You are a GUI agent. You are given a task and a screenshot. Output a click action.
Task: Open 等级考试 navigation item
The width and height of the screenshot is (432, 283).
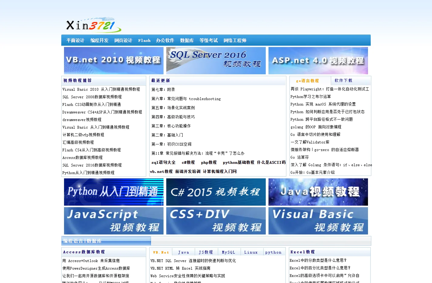(x=208, y=40)
